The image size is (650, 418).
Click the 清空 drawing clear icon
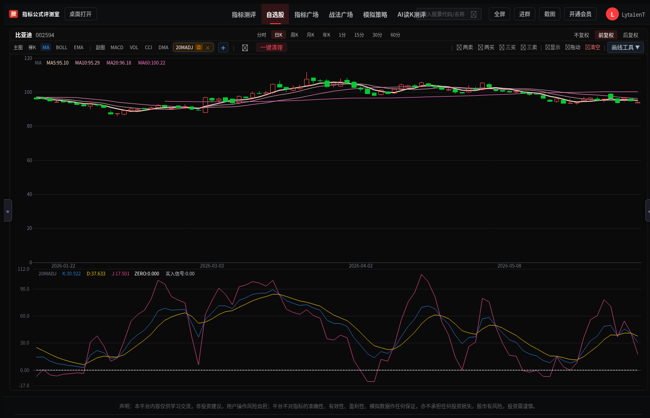tap(587, 47)
